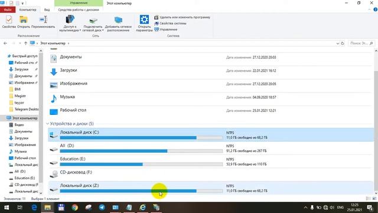The width and height of the screenshot is (378, 213).
Task: Open the Magistr folder in the sidebar
Action: 20,96
